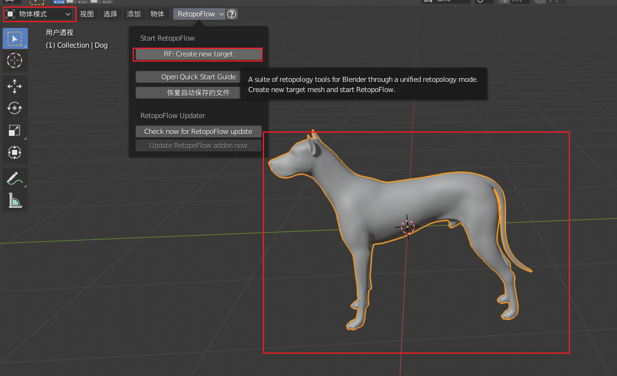Collapse the RetopoFlow dropdown menu
The image size is (617, 376).
[x=199, y=14]
